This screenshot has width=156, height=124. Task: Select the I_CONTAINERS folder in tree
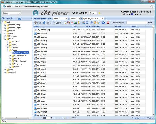[20, 55]
